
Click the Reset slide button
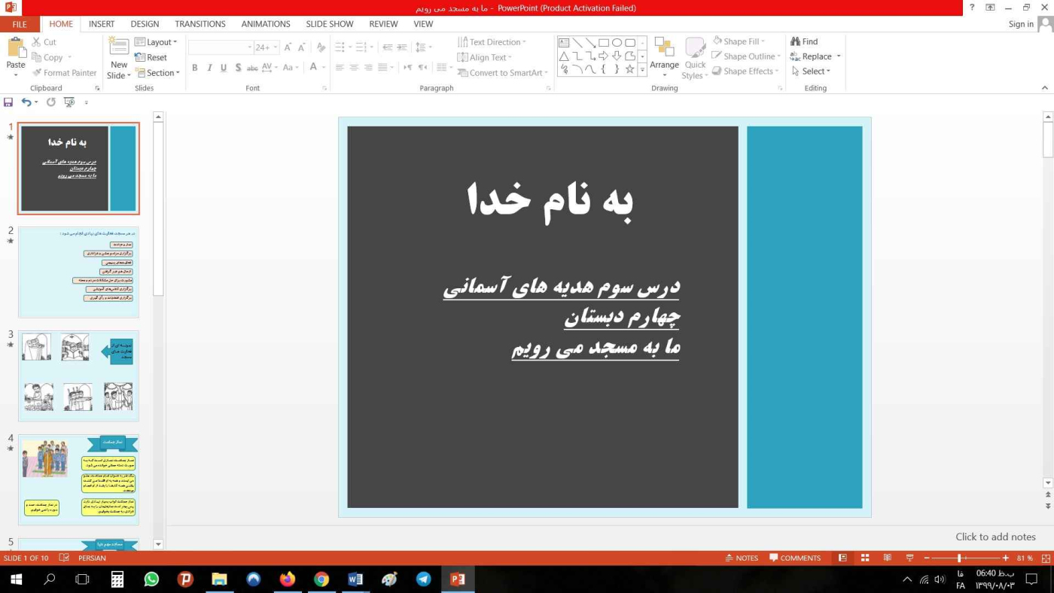151,57
